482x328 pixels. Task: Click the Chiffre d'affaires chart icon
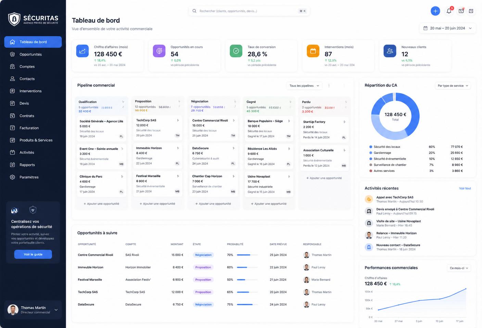(82, 51)
